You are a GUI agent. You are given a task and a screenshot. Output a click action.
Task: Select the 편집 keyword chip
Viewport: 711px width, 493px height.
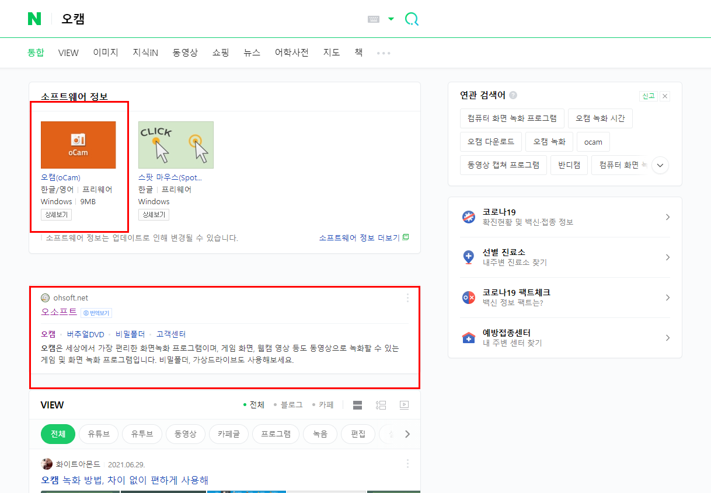(x=358, y=434)
